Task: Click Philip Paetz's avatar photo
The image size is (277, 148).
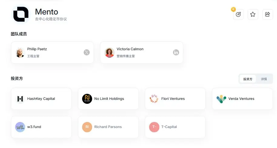Action: [x=20, y=53]
